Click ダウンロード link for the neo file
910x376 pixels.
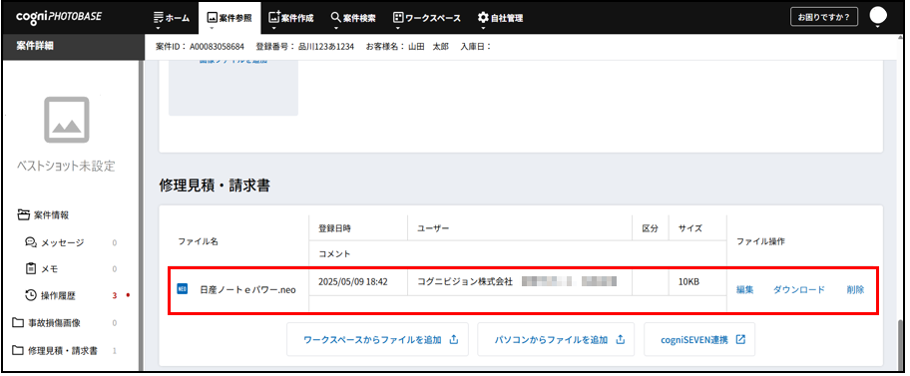point(798,290)
